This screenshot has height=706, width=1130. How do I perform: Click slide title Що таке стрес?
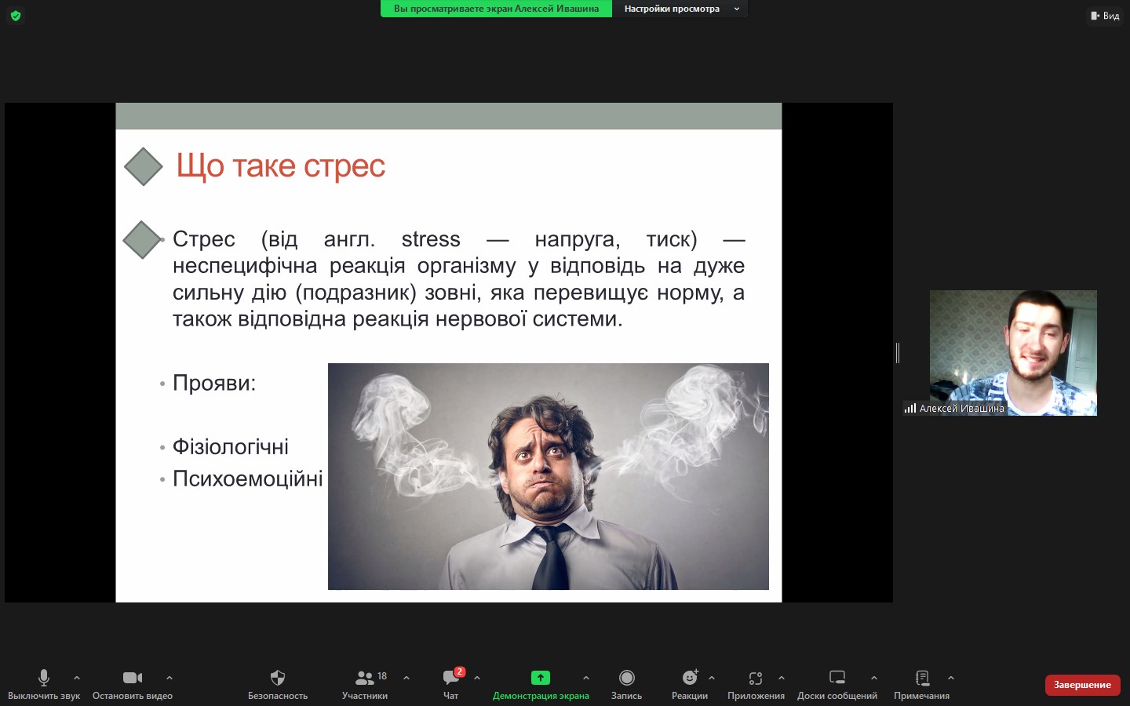click(280, 166)
